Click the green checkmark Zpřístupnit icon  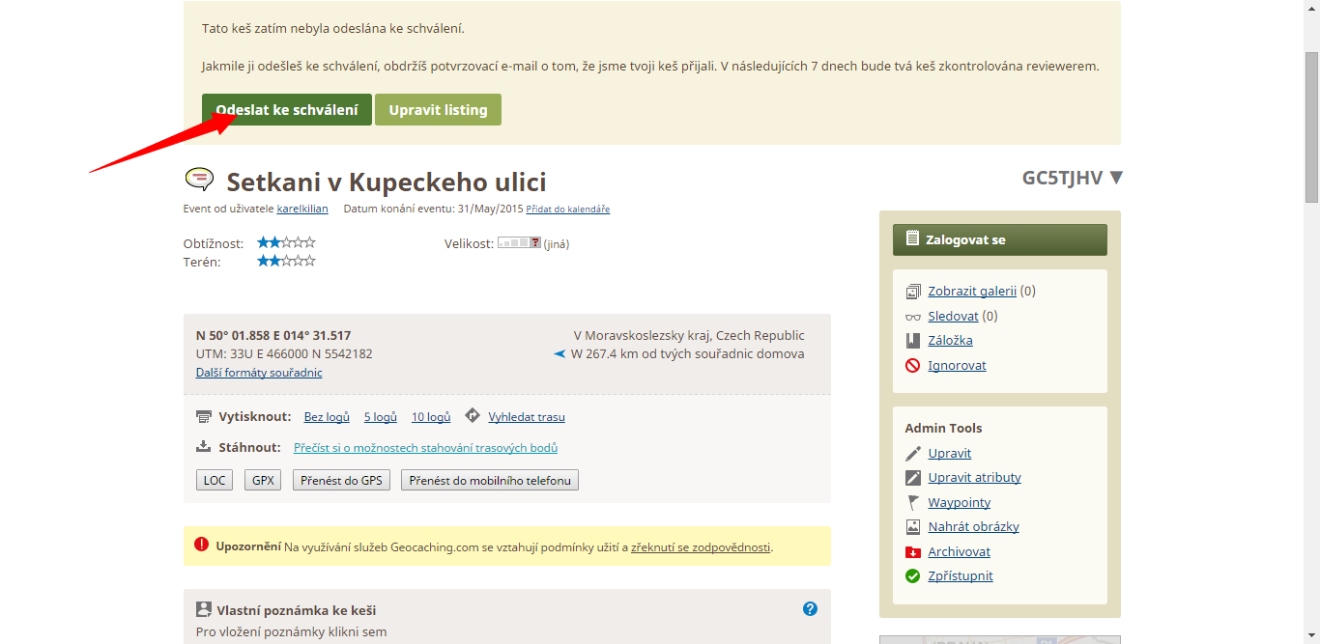(x=912, y=576)
